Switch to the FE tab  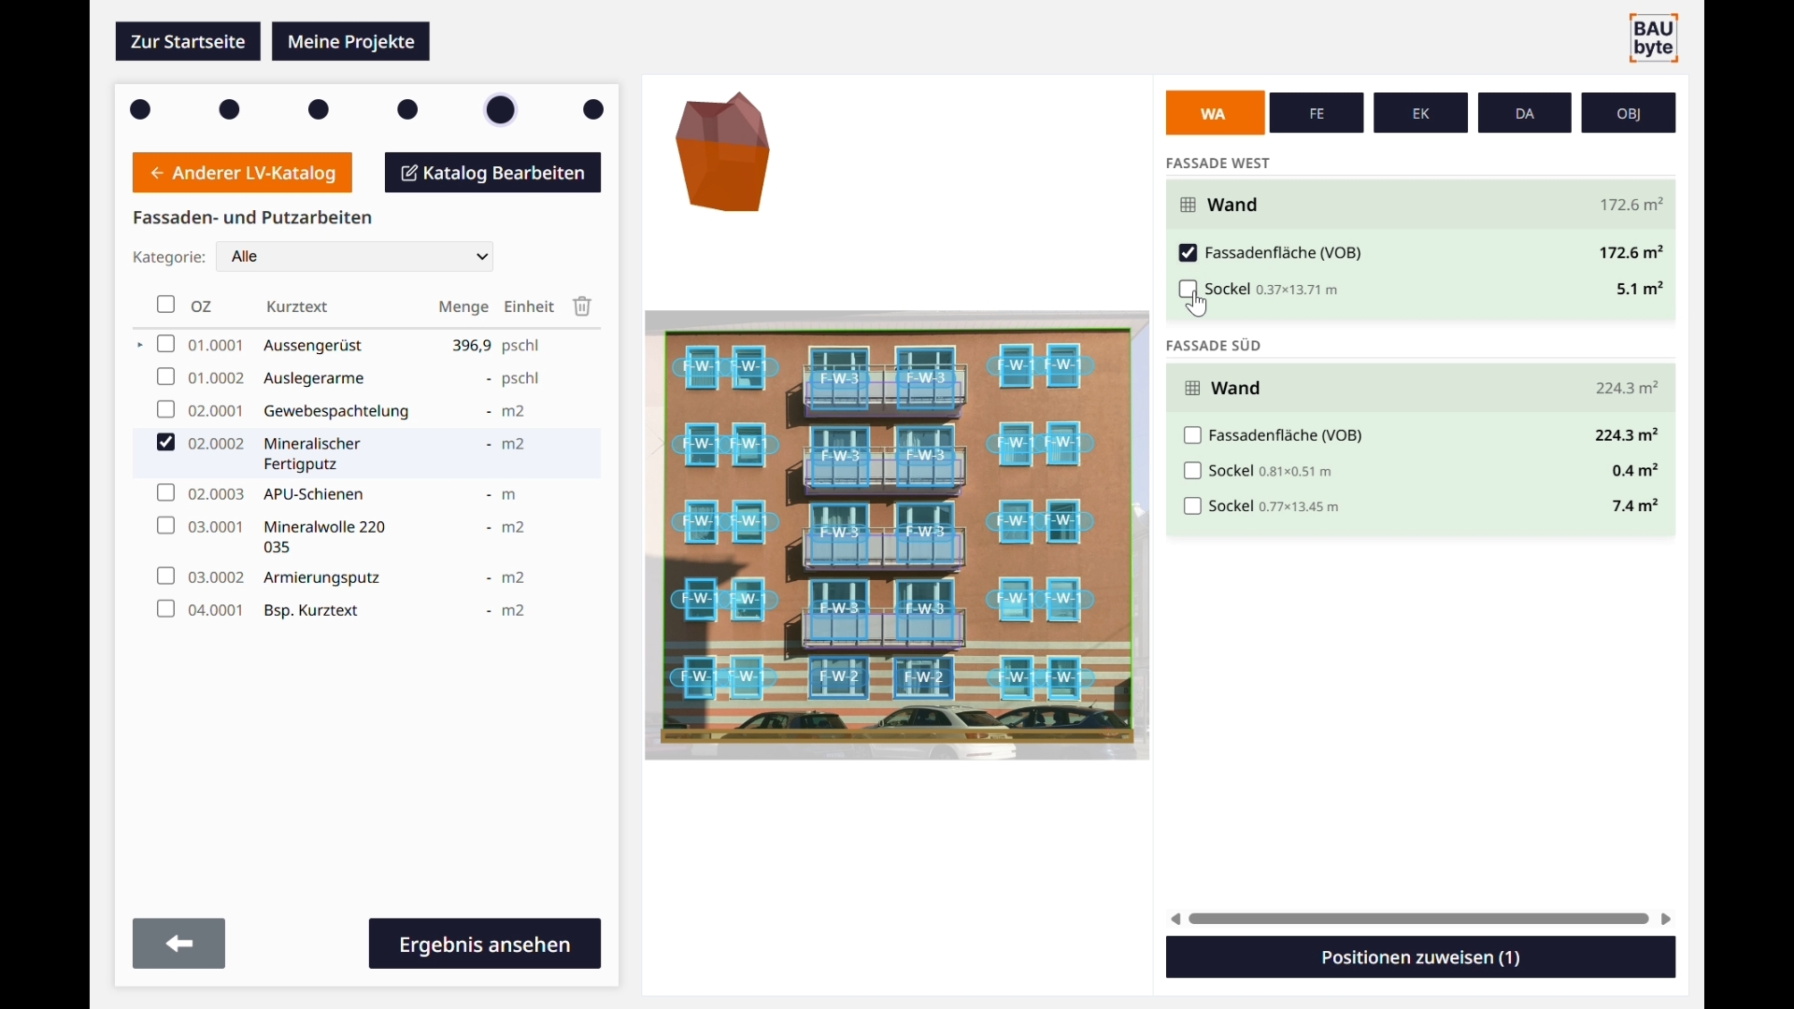(x=1317, y=114)
